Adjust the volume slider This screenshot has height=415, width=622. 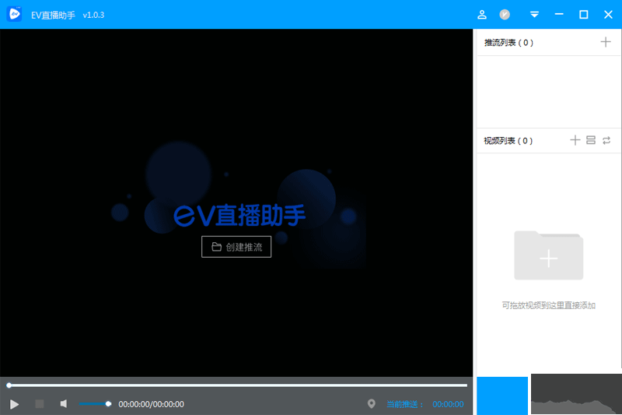coord(95,404)
